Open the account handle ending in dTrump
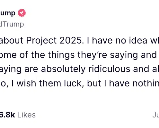159x128 pixels. pos(12,24)
